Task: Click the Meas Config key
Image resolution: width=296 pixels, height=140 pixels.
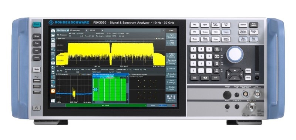Action: [205, 39]
